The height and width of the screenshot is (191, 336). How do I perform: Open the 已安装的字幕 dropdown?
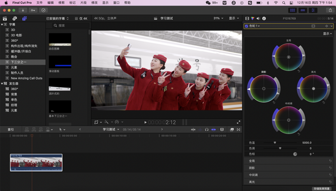click(57, 18)
